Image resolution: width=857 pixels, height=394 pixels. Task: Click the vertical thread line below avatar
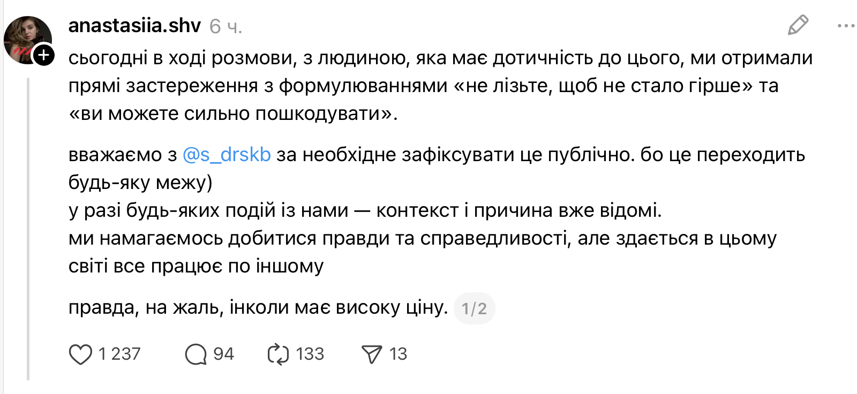[28, 225]
